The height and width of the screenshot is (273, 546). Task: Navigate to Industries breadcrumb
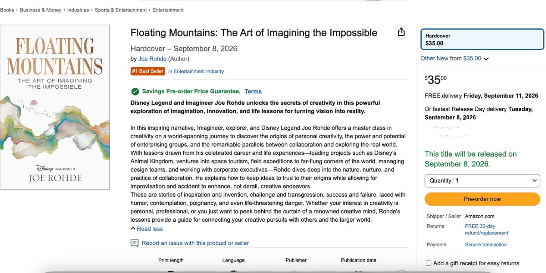click(x=78, y=10)
